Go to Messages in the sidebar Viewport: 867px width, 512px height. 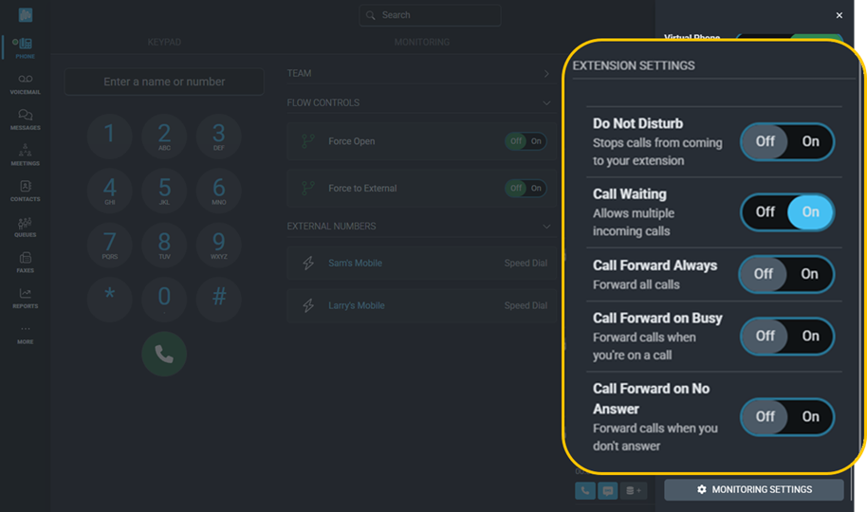pos(25,119)
